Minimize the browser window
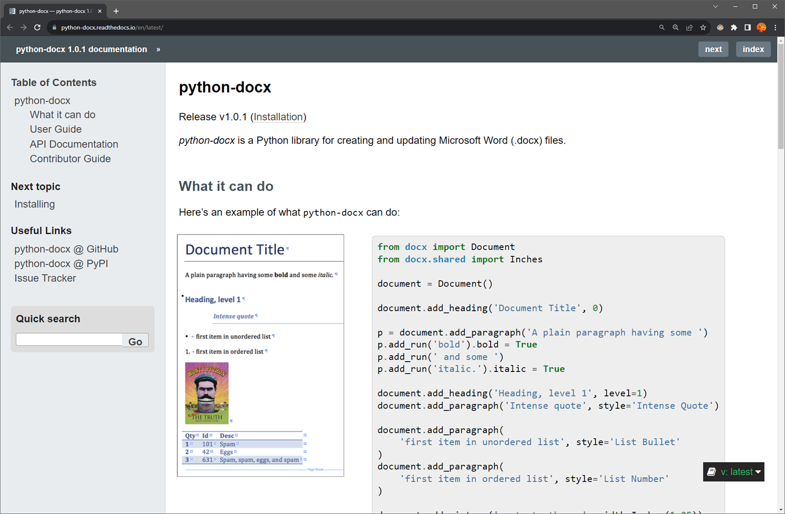The height and width of the screenshot is (514, 785). 735,6
